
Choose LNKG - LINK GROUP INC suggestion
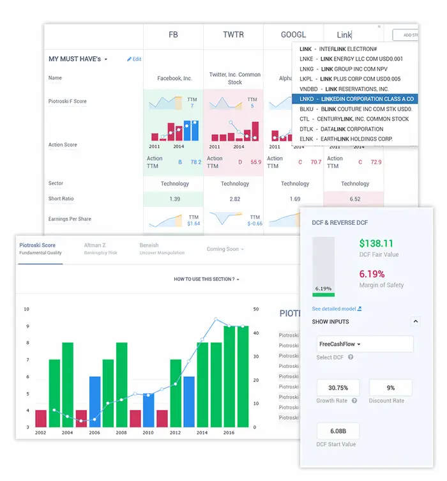(x=354, y=69)
